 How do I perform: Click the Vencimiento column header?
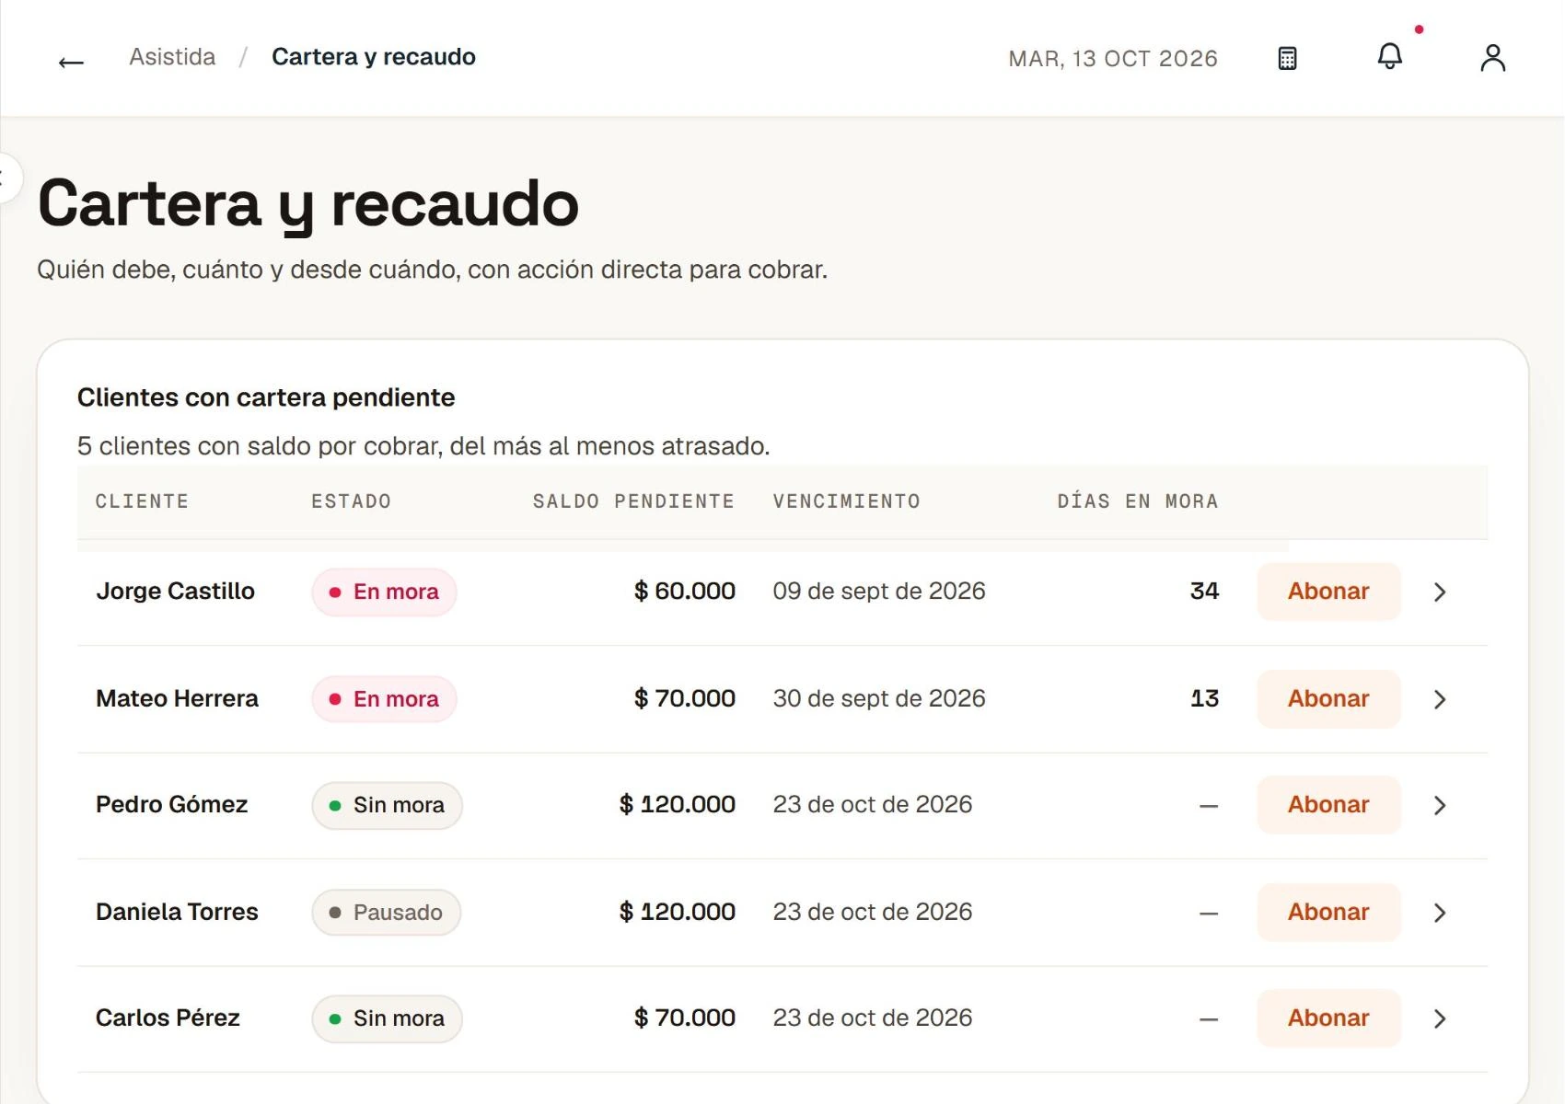(x=846, y=501)
